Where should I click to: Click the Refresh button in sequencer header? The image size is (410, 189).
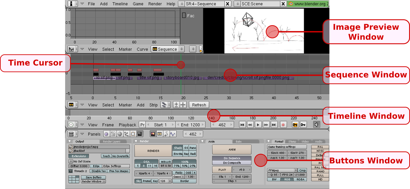click(x=199, y=105)
